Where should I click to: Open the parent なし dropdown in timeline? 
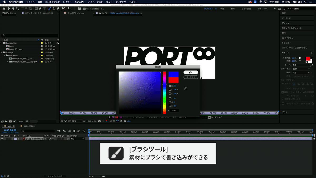(x=77, y=139)
